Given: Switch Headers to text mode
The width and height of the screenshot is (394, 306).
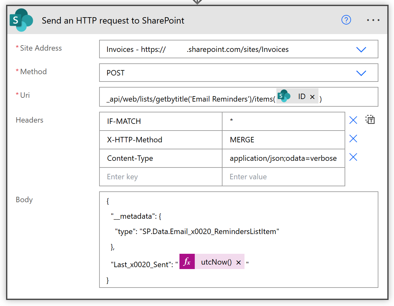Looking at the screenshot, I should pos(370,120).
